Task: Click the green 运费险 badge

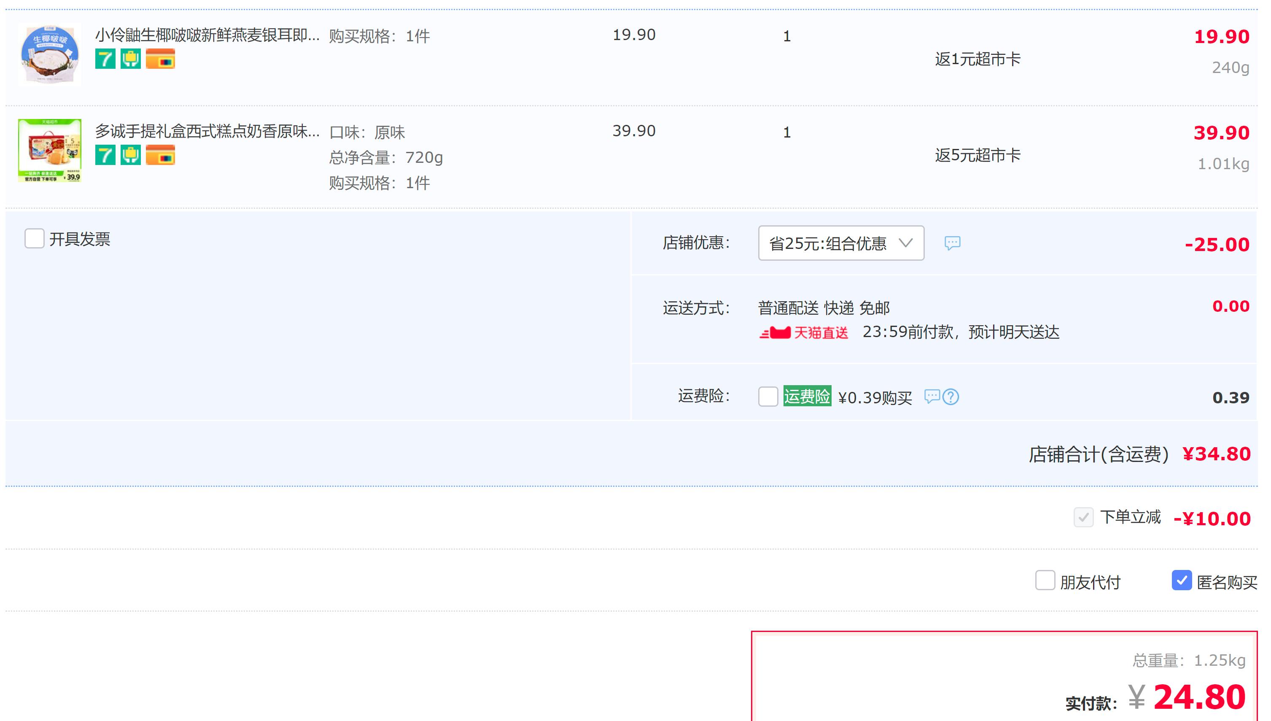Action: pyautogui.click(x=807, y=396)
